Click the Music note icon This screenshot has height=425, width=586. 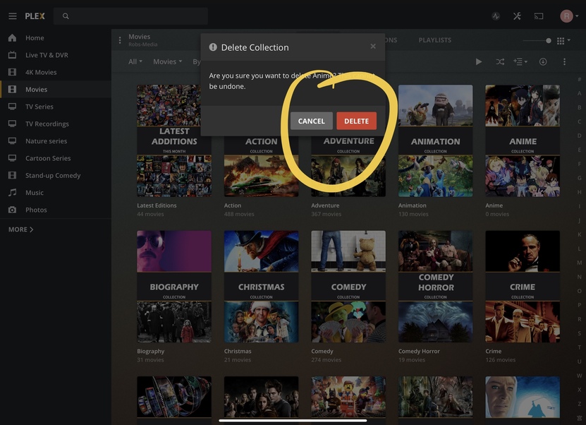pyautogui.click(x=12, y=192)
